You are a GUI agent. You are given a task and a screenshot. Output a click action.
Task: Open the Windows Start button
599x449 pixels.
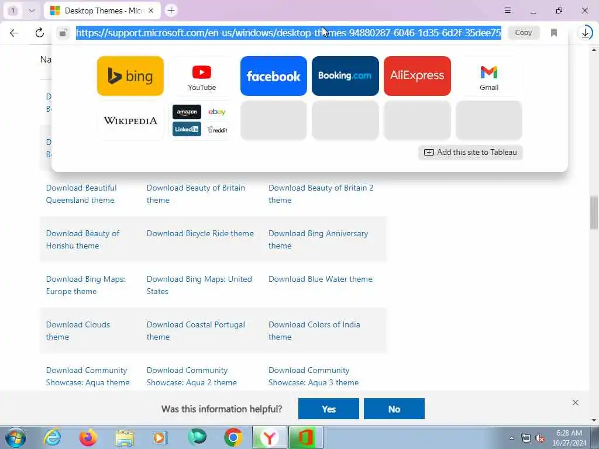tap(16, 437)
